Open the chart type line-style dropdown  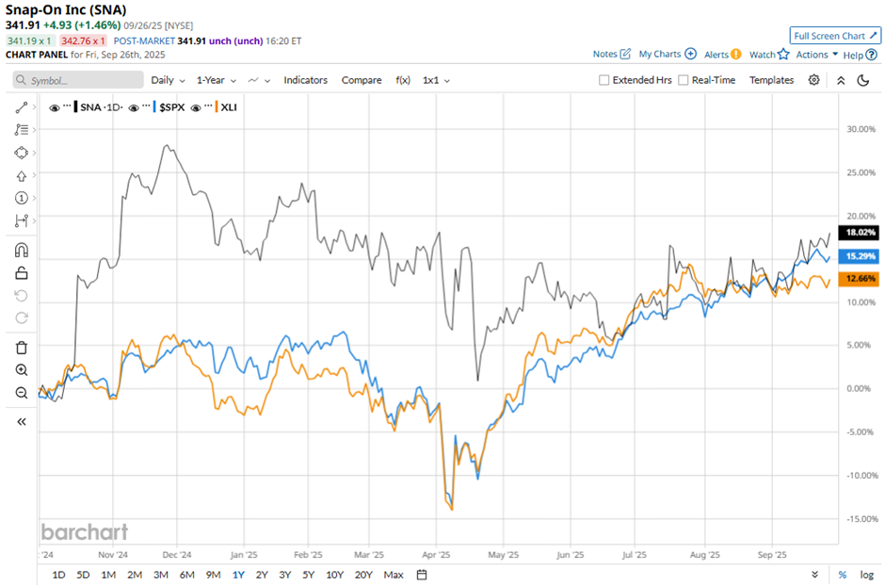point(259,80)
